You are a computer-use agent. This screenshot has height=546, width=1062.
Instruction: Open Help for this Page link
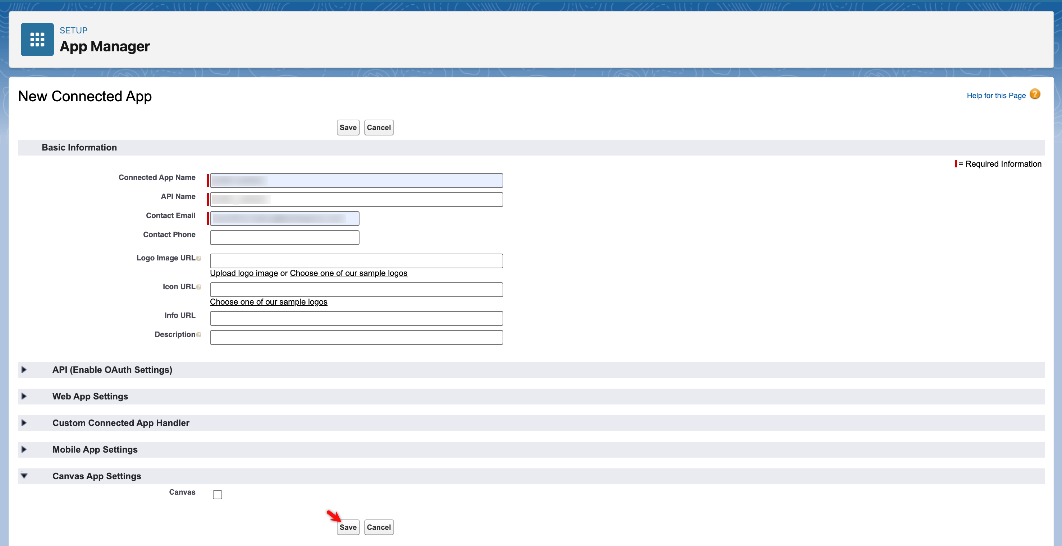point(995,96)
